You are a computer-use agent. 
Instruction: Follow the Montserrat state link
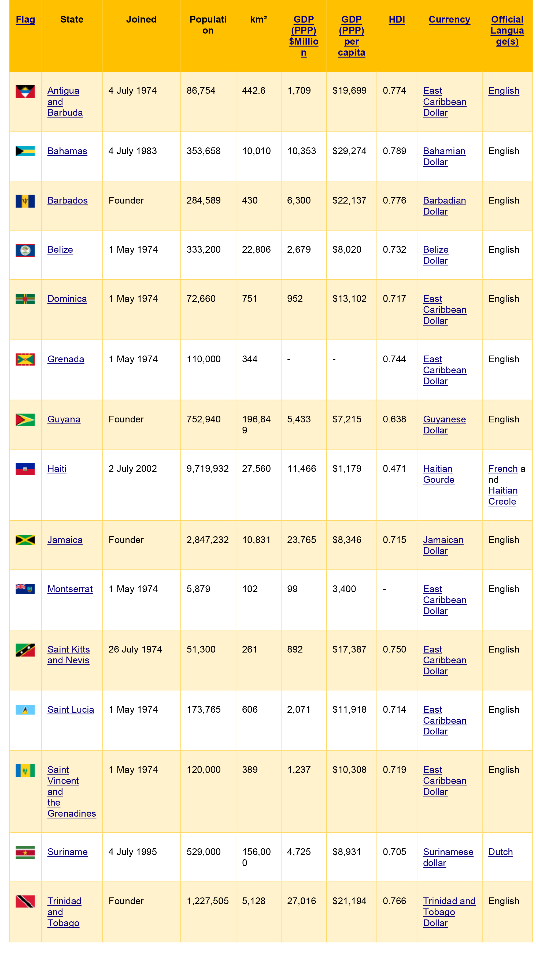70,589
